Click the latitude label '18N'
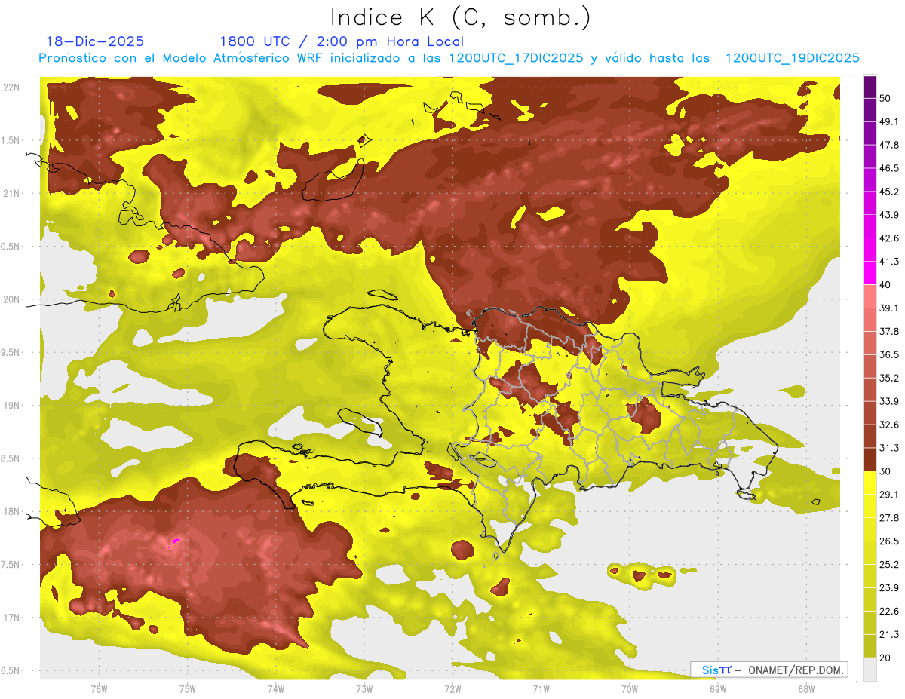 [12, 511]
